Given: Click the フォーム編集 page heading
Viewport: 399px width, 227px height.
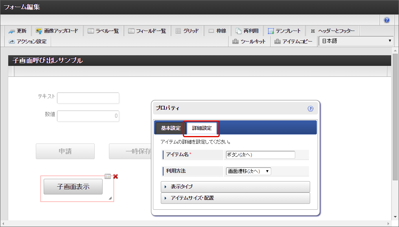Looking at the screenshot, I should pos(22,7).
